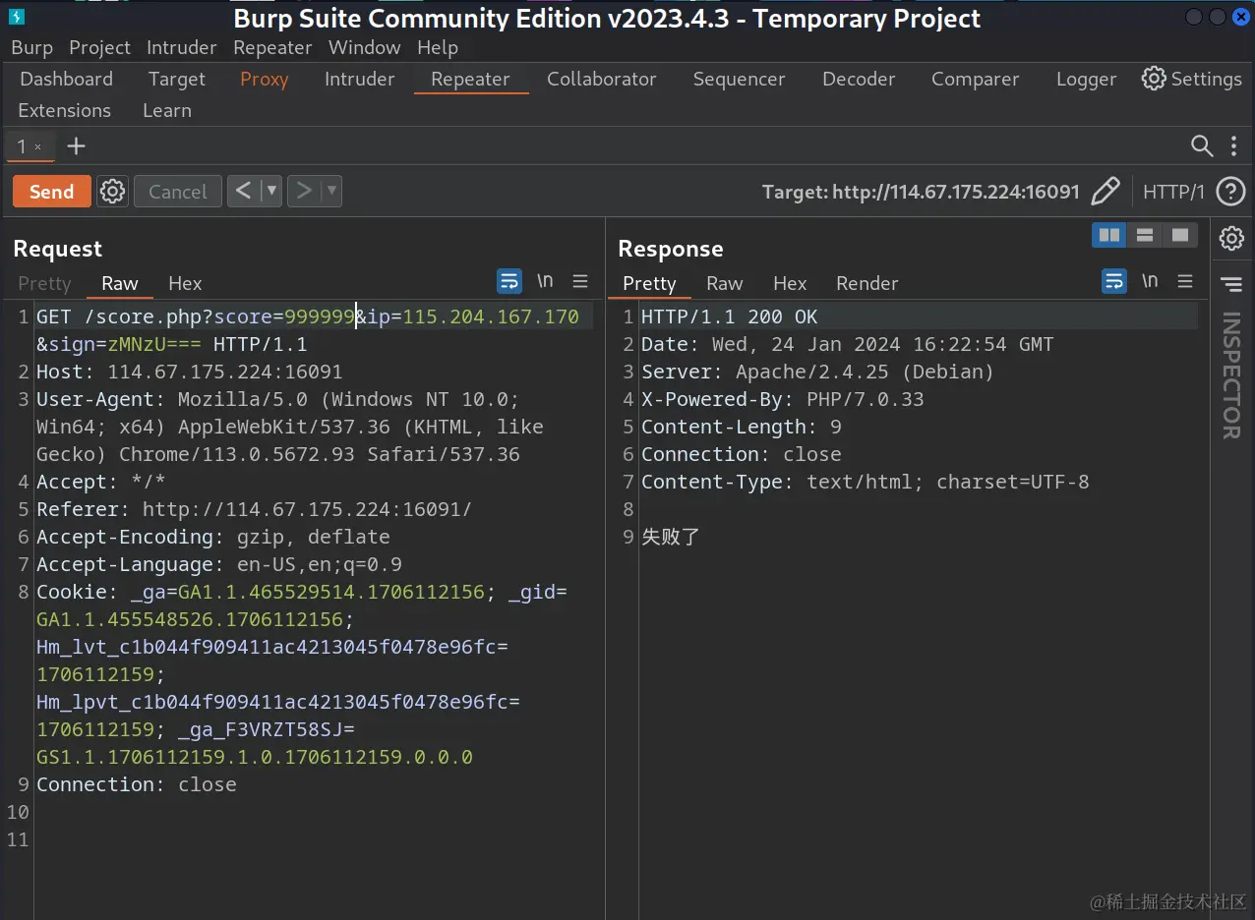Select Response Raw view tab
This screenshot has width=1255, height=920.
click(725, 283)
